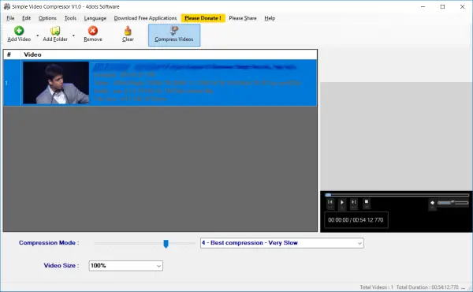Open the Video Size 100% dropdown
Screen dimensions: 473x292
coord(126,266)
